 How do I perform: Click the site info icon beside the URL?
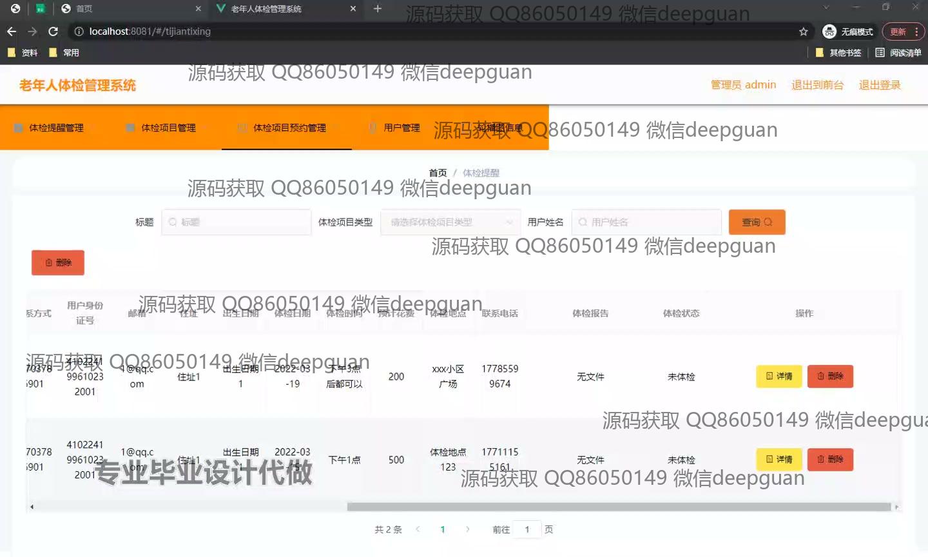pos(79,32)
